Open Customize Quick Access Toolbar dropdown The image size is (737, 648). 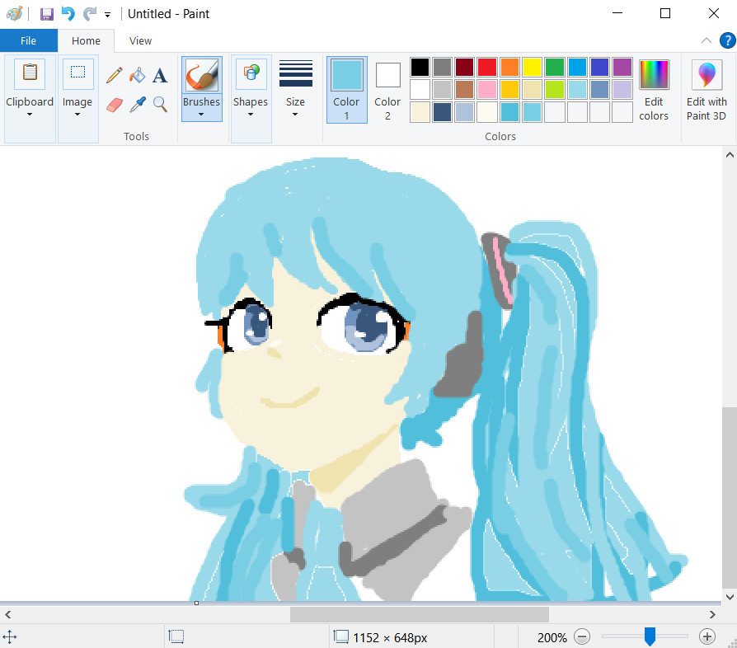click(108, 15)
